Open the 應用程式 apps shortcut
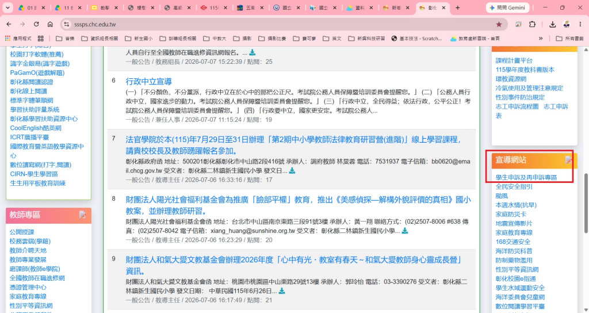 tap(18, 39)
